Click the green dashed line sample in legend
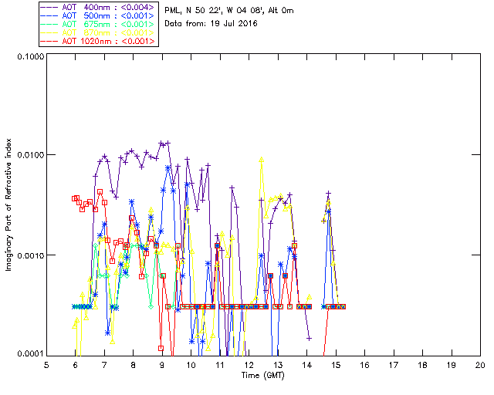 point(49,24)
